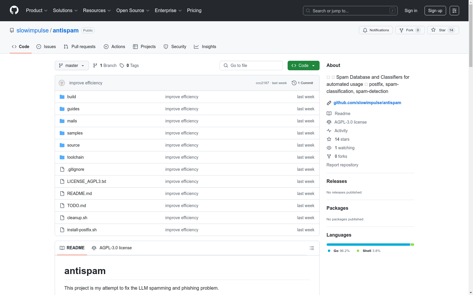Click the watching eye icon
This screenshot has width=473, height=295.
click(x=329, y=148)
